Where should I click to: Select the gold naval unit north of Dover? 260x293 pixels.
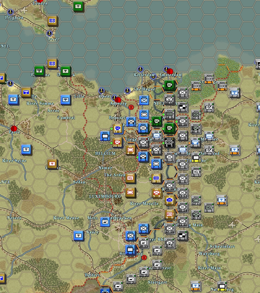click(52, 21)
